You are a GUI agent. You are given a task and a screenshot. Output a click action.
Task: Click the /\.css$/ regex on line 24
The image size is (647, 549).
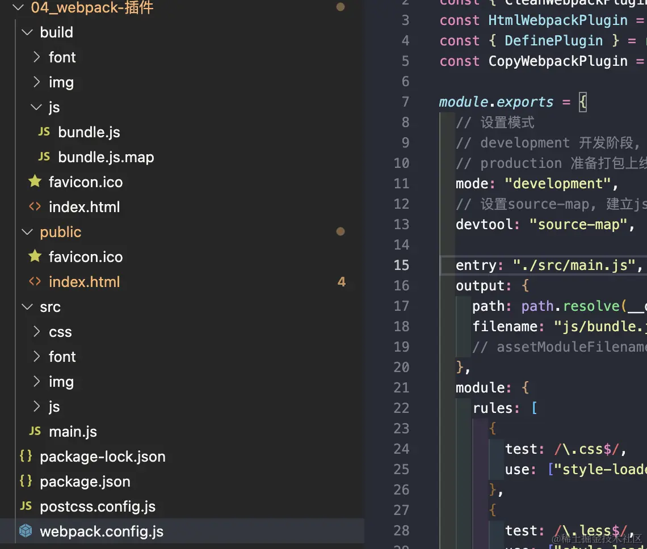click(586, 449)
